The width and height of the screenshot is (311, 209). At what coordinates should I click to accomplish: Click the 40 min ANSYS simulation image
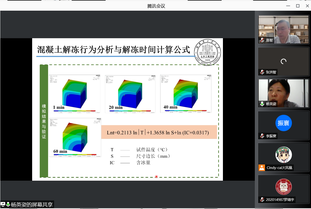point(186,94)
